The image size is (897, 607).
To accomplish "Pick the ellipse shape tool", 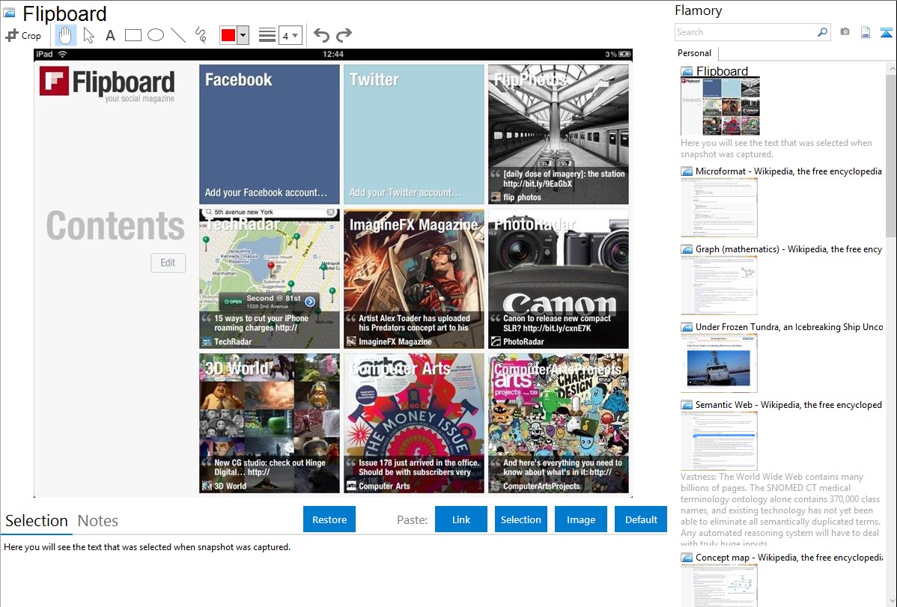I will click(x=156, y=35).
